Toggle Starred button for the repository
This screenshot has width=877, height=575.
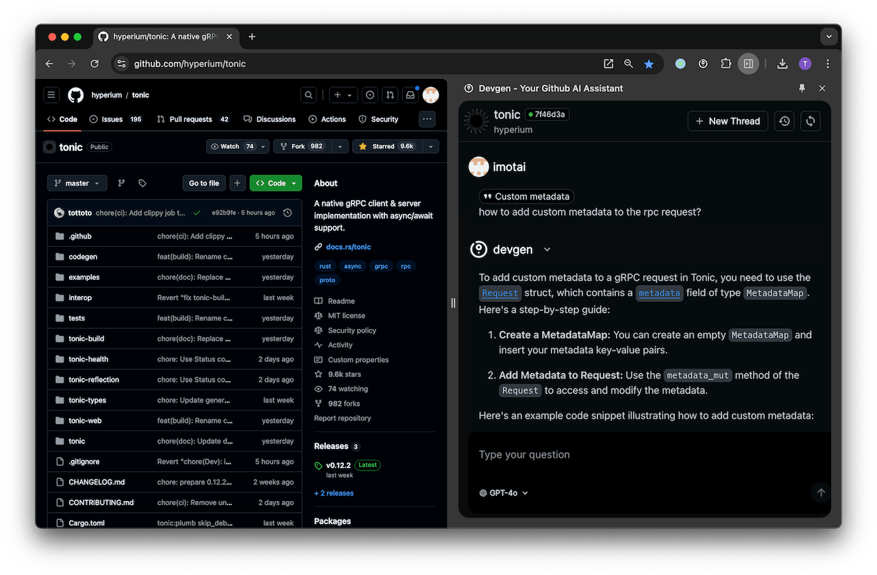387,147
